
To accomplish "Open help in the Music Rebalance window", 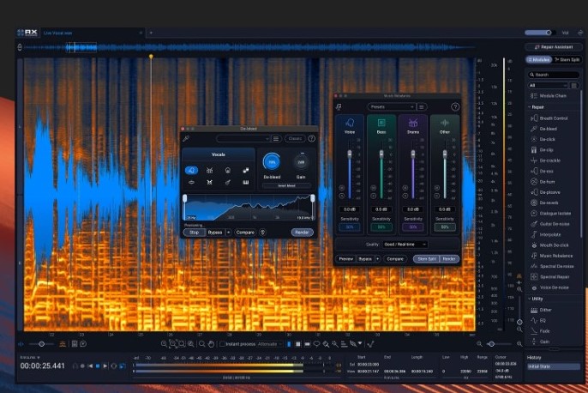I will (x=455, y=107).
